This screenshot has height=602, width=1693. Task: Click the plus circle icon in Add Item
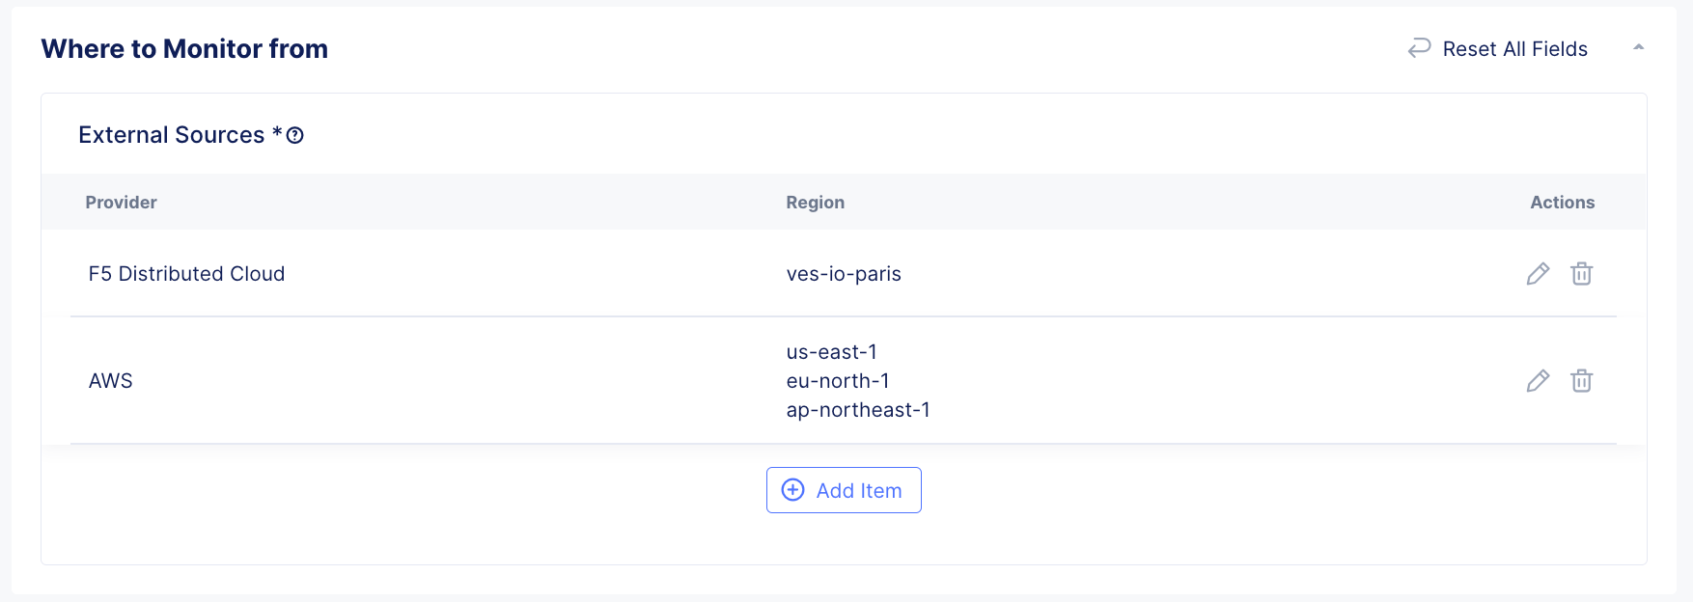tap(792, 490)
